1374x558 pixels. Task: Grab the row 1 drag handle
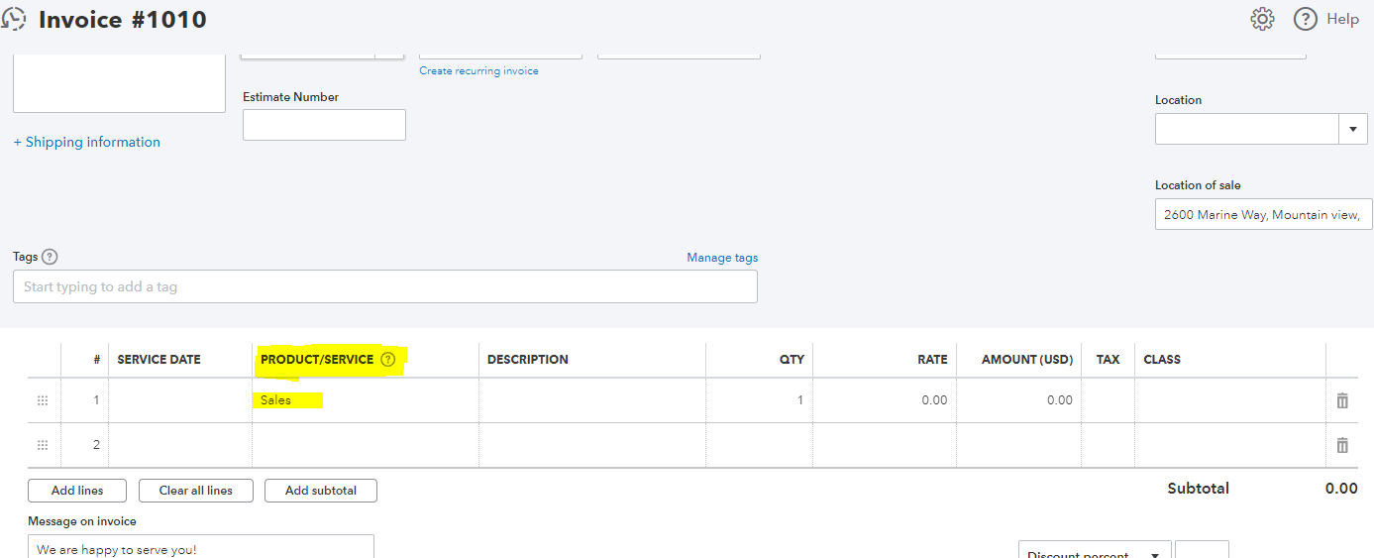point(43,400)
